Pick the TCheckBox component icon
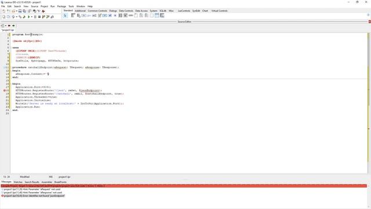The height and width of the screenshot is (209, 371). click(x=110, y=16)
